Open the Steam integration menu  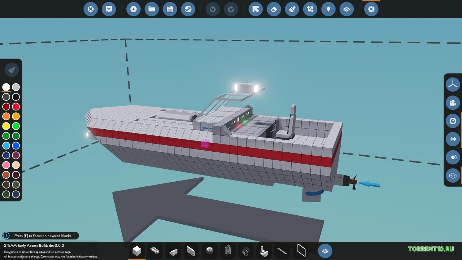(188, 9)
